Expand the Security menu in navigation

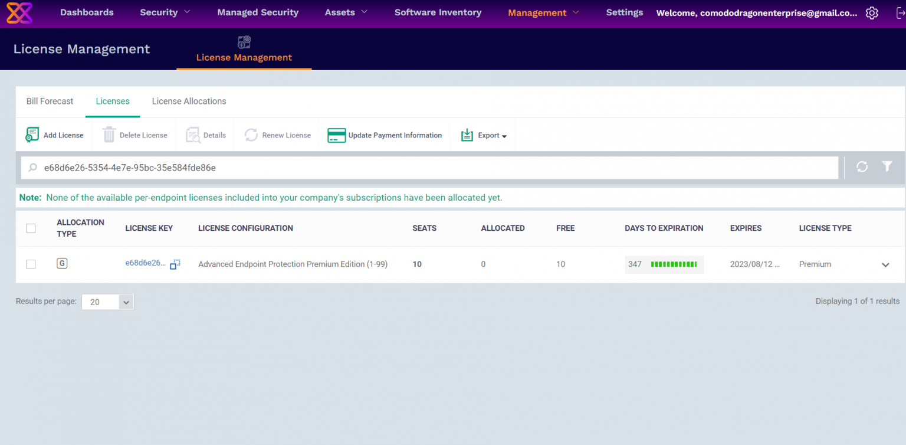tap(165, 12)
